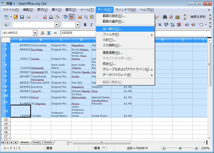Click the Add Decimal Place icon
214x153 pixels.
172,25
